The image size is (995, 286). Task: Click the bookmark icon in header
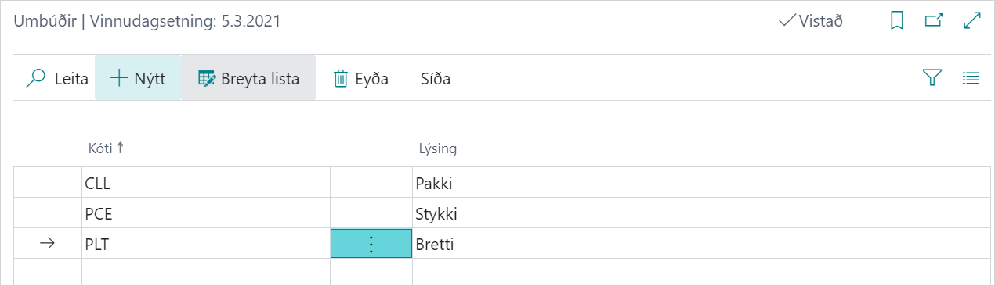click(x=897, y=21)
